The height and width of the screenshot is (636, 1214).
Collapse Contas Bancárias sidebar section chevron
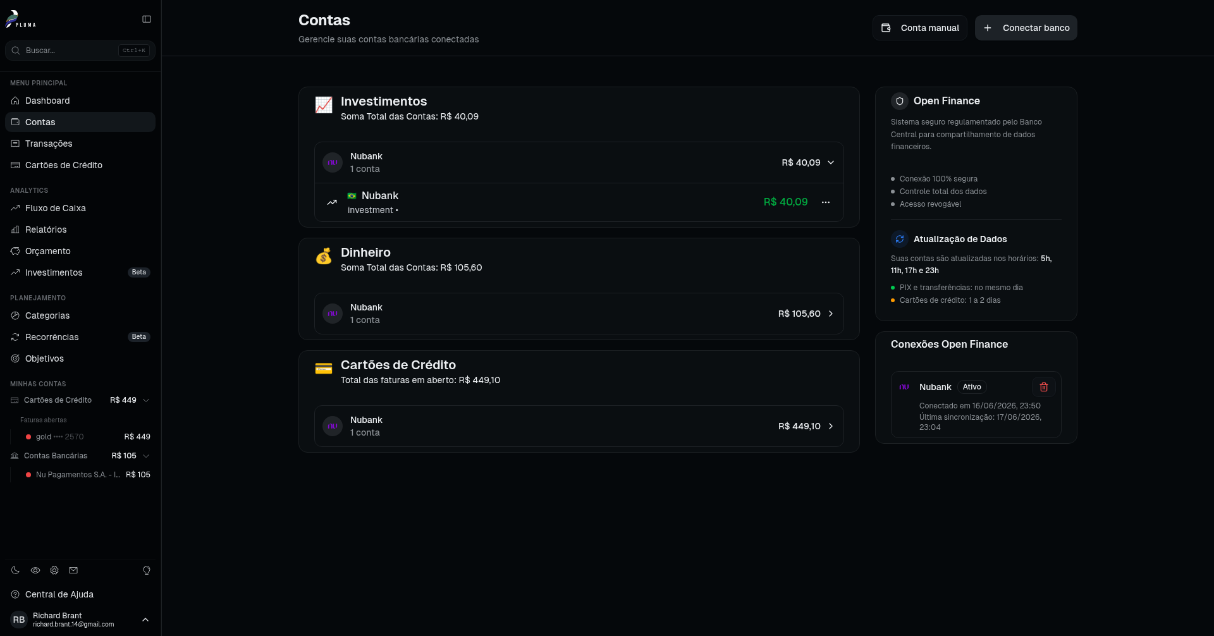(x=146, y=456)
